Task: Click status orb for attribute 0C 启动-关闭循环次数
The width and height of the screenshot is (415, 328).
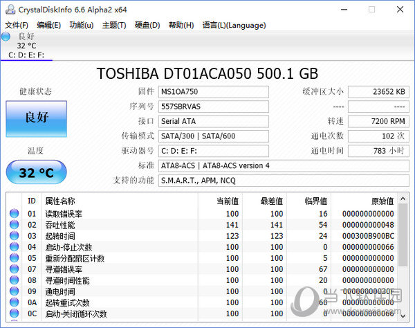Action: (14, 313)
